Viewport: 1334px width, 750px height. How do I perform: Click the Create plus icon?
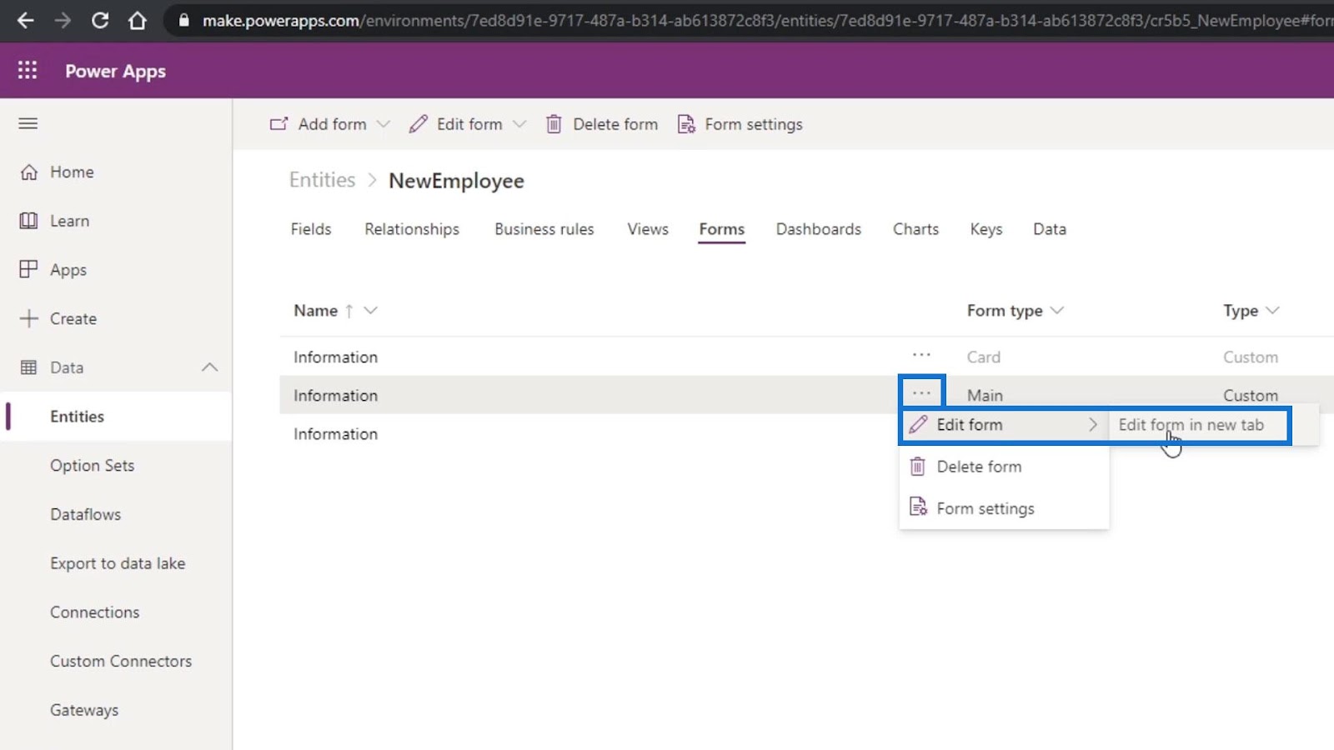pos(29,318)
